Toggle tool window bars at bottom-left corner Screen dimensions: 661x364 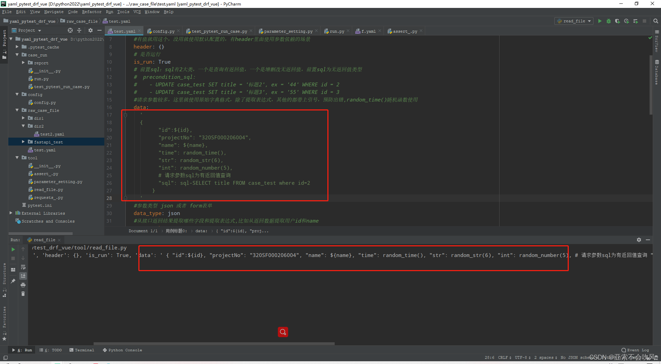click(x=5, y=358)
